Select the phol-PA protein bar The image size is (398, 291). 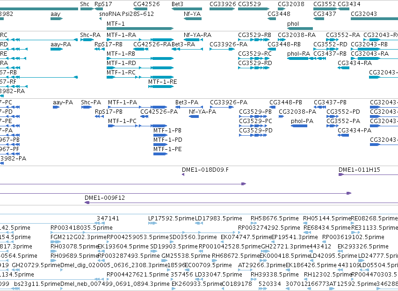coord(299,126)
